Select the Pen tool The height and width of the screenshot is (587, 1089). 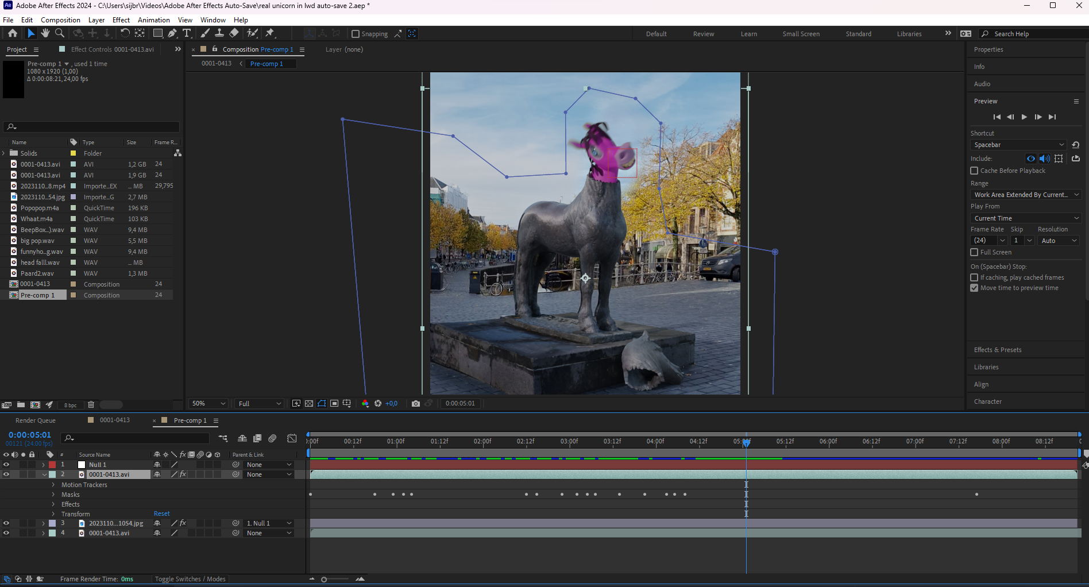click(x=172, y=33)
